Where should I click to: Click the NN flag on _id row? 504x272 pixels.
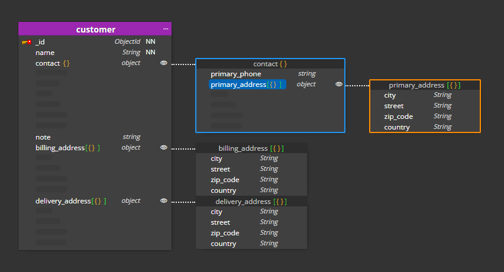(x=150, y=41)
